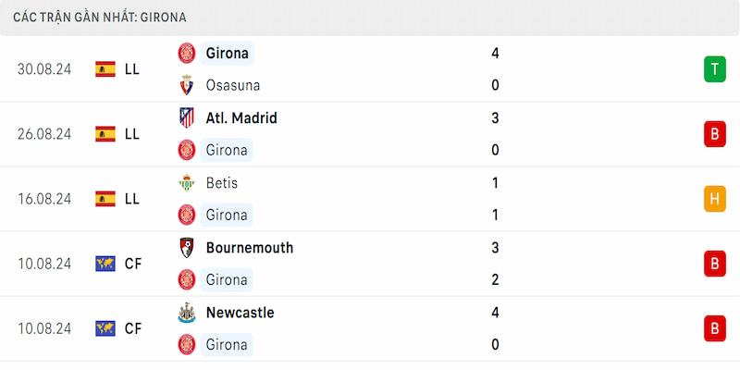This screenshot has height=370, width=740.
Task: Click the green T result badge
Action: point(715,69)
